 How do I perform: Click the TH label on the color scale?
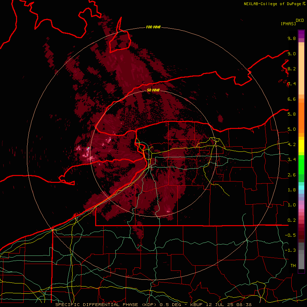[293, 266]
